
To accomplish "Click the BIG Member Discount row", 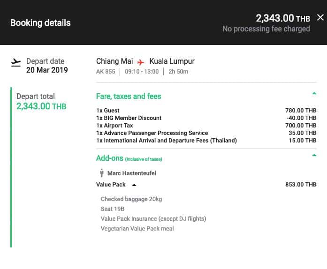I will [x=206, y=118].
